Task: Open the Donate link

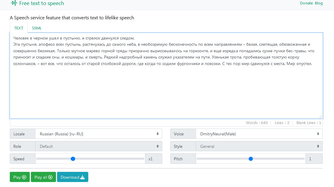Action: (306, 3)
